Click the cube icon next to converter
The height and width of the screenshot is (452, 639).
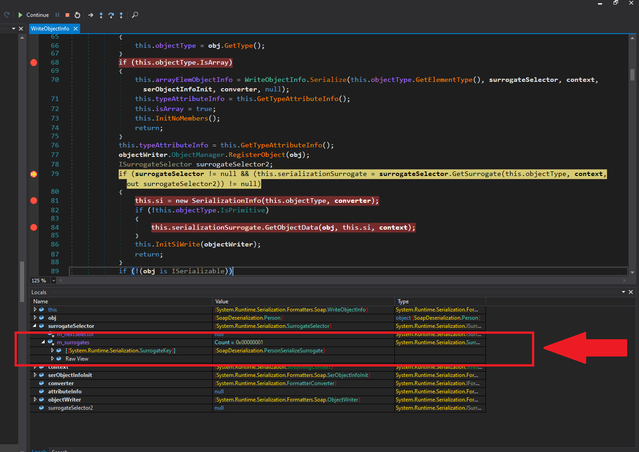coord(41,383)
